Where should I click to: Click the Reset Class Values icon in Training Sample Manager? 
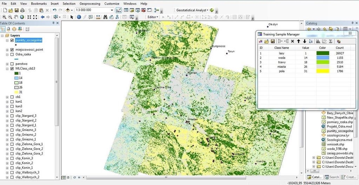point(311,41)
